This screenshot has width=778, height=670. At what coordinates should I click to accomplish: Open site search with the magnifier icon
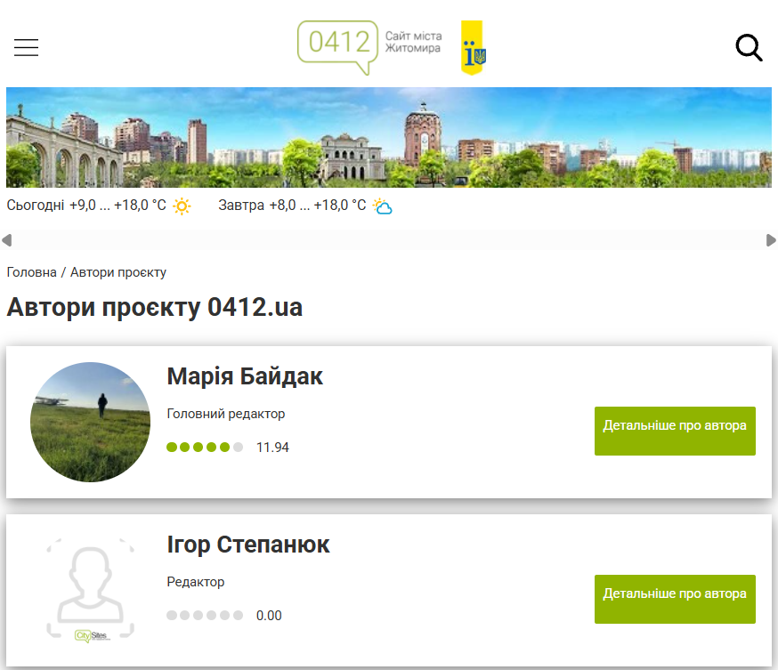(749, 47)
